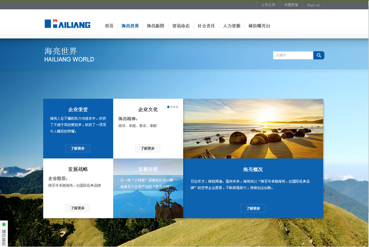Click the 企业荣誉 heading
The width and height of the screenshot is (369, 247).
point(78,109)
